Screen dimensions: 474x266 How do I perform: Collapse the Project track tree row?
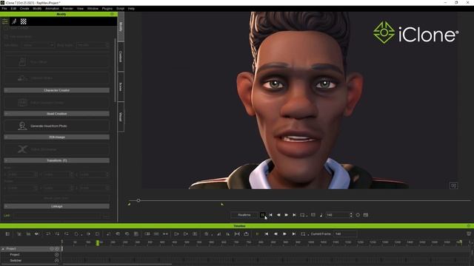click(3, 249)
